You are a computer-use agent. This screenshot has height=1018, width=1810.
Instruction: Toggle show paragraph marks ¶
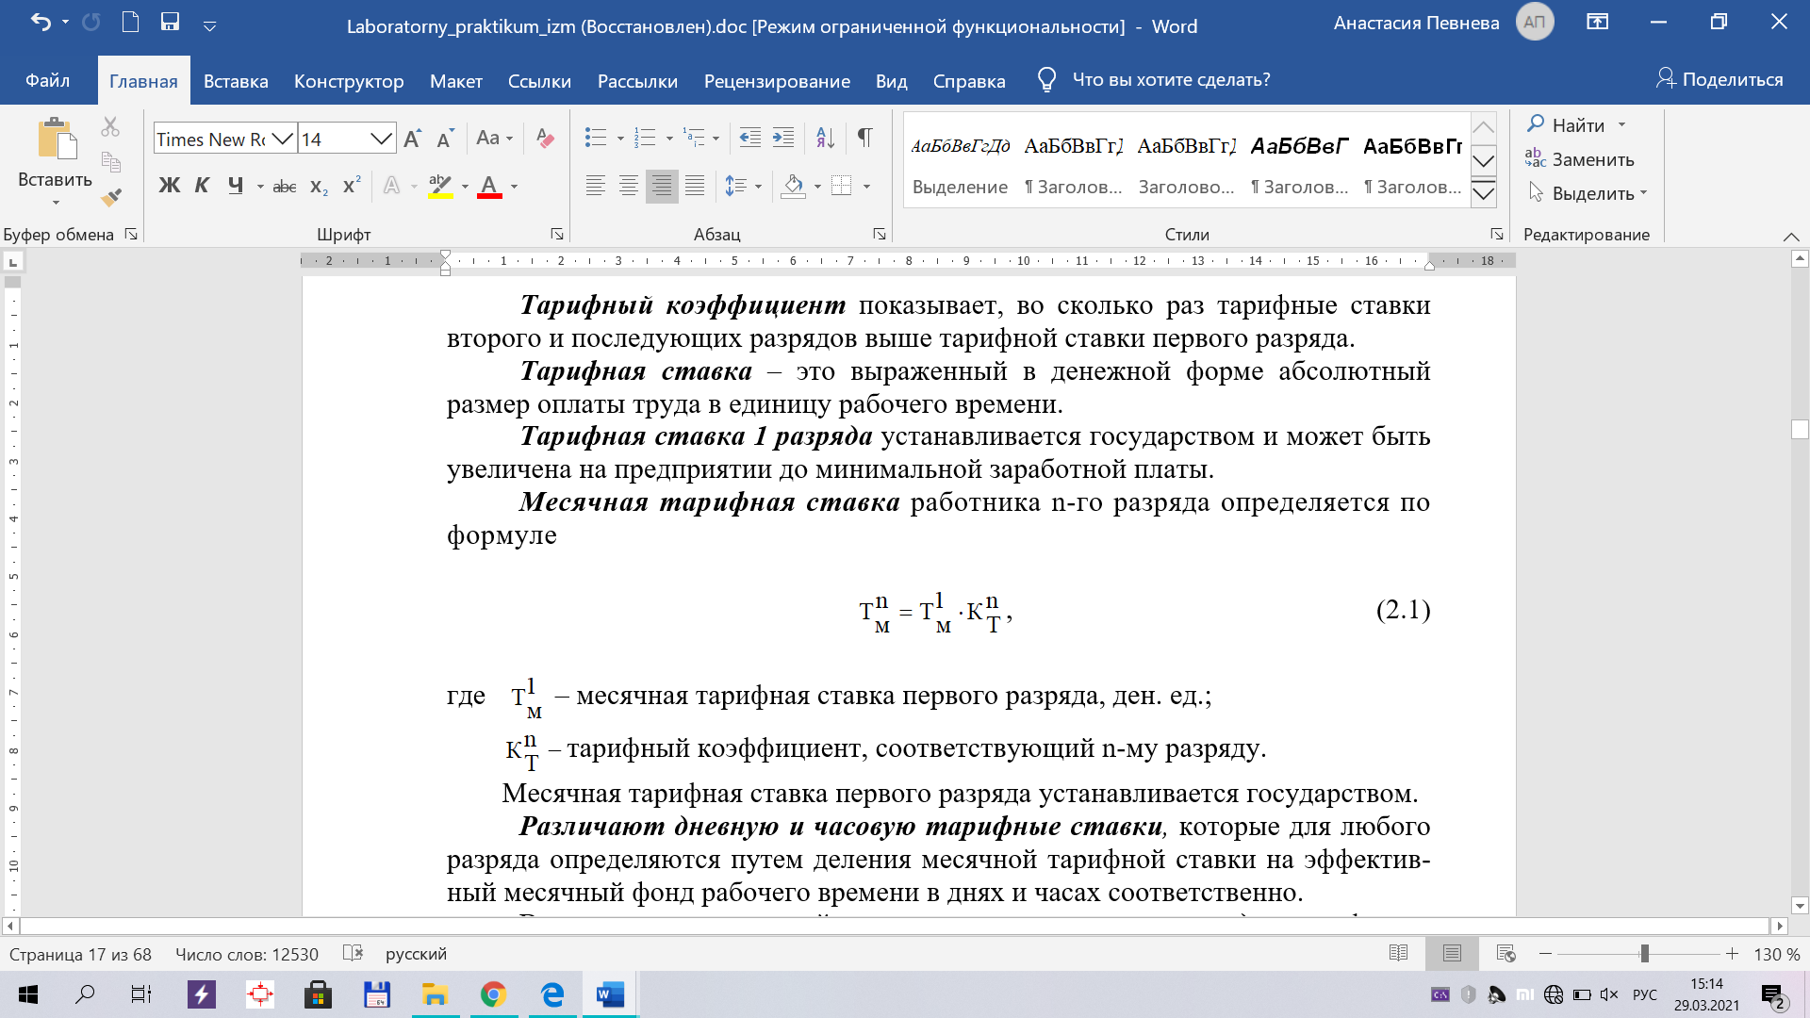[864, 139]
